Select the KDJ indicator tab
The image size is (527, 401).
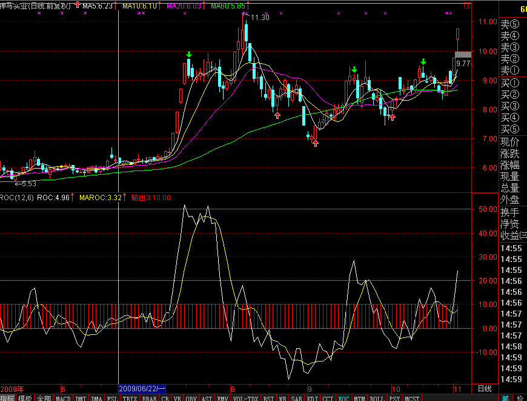click(312, 398)
